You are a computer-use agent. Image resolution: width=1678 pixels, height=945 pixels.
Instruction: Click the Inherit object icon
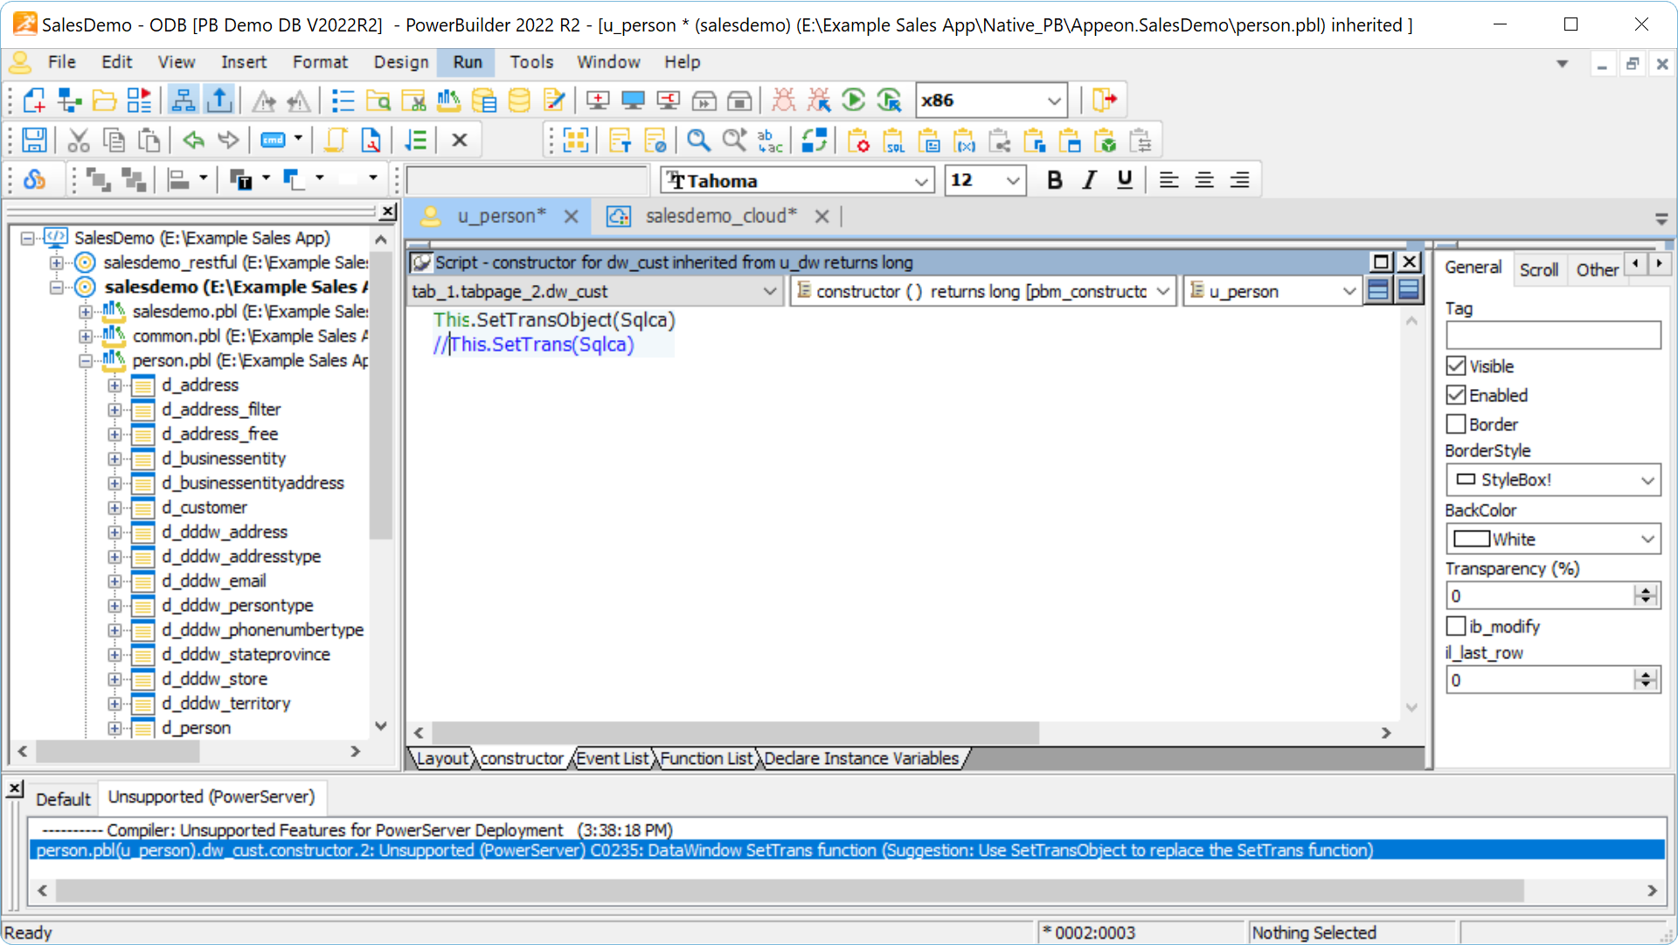click(x=69, y=101)
